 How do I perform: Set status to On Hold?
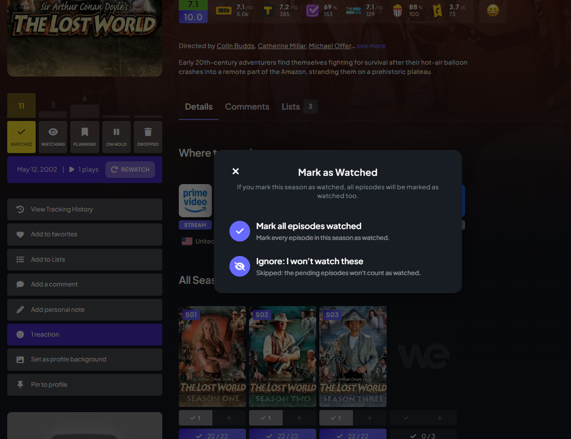[x=116, y=137]
